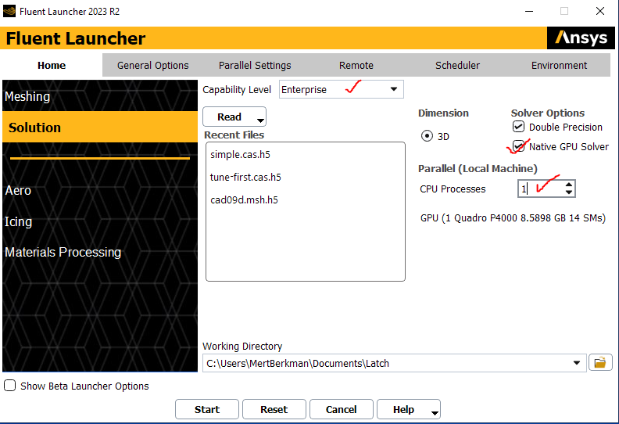619x424 pixels.
Task: Enable Show Beta Launcher Options
Action: [10, 386]
